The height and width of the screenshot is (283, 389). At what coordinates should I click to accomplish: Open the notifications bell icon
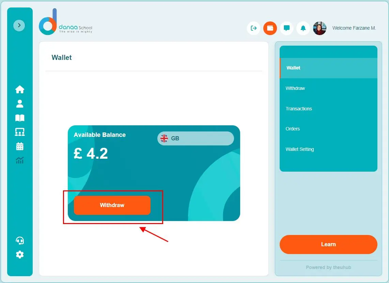point(303,28)
